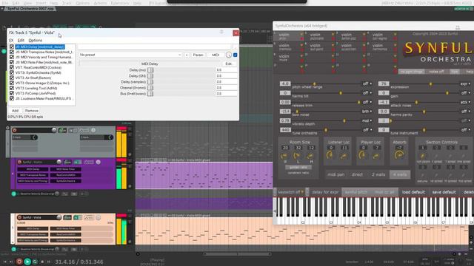Click the second Listener Loc knob
Viewport: 474px width, 266px height.
(x=344, y=156)
